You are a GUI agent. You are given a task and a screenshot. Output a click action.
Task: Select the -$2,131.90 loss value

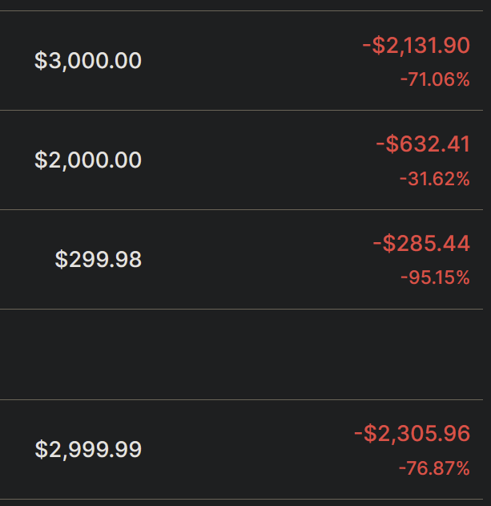point(416,46)
